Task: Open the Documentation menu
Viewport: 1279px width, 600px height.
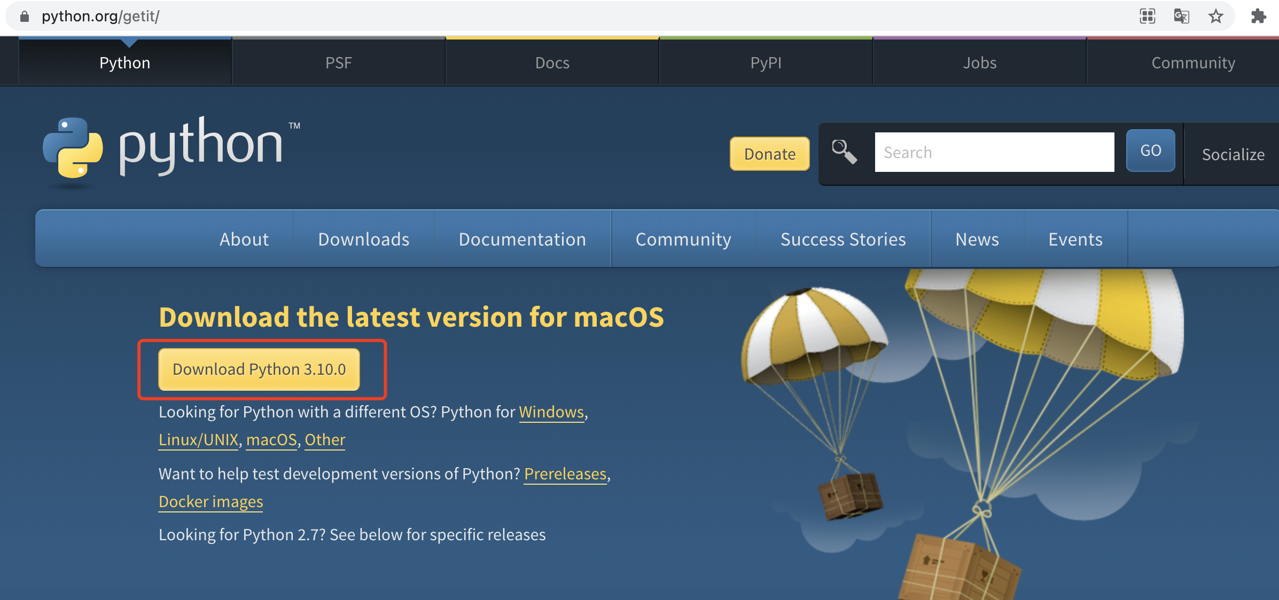Action: pos(522,239)
